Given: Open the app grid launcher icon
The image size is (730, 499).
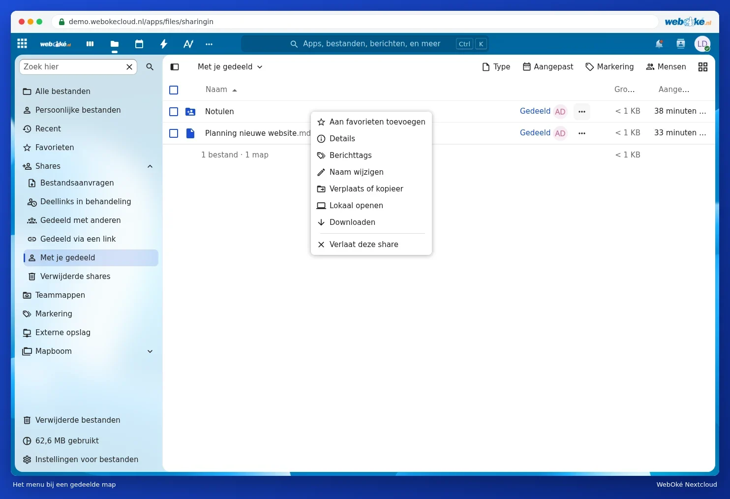Looking at the screenshot, I should click(22, 44).
